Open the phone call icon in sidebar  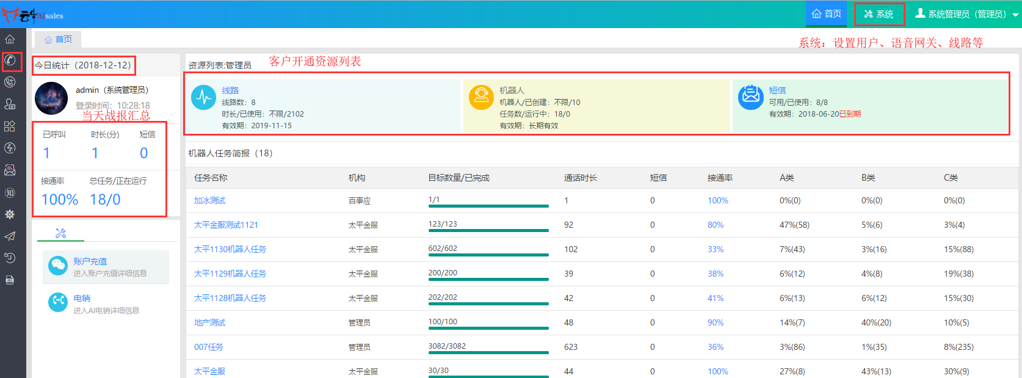pyautogui.click(x=10, y=60)
